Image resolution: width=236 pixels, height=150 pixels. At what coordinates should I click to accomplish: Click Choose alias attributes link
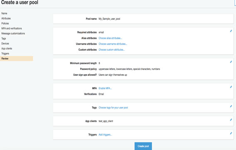point(111,38)
